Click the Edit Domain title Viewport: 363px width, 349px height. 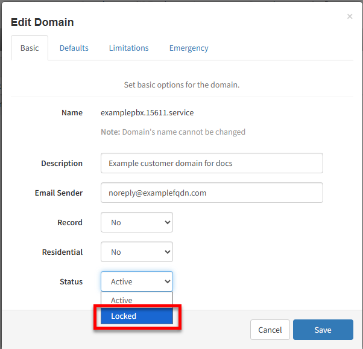click(x=42, y=22)
